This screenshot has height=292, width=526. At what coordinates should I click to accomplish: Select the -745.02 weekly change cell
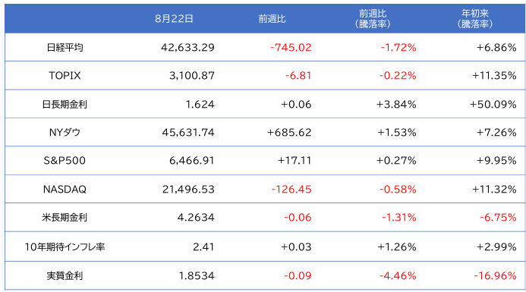point(291,47)
